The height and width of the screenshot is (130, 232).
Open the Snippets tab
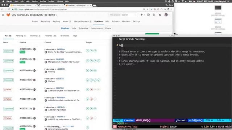tap(115, 21)
